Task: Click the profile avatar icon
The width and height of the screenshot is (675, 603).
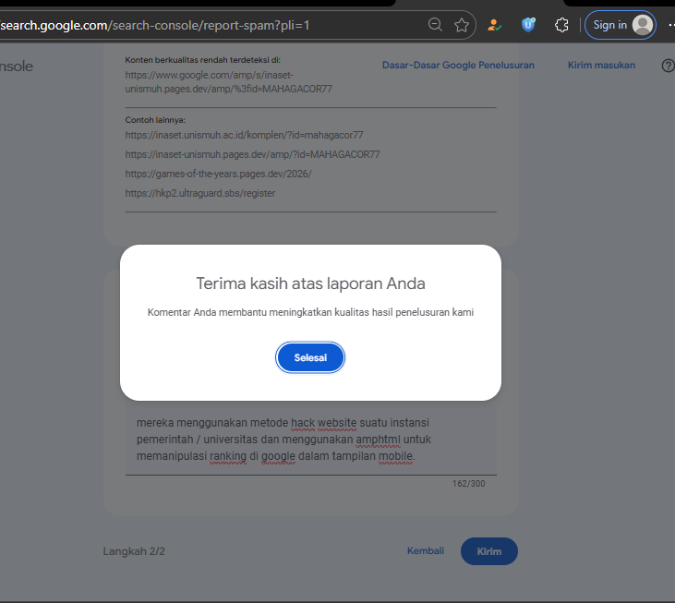Action: pos(643,25)
